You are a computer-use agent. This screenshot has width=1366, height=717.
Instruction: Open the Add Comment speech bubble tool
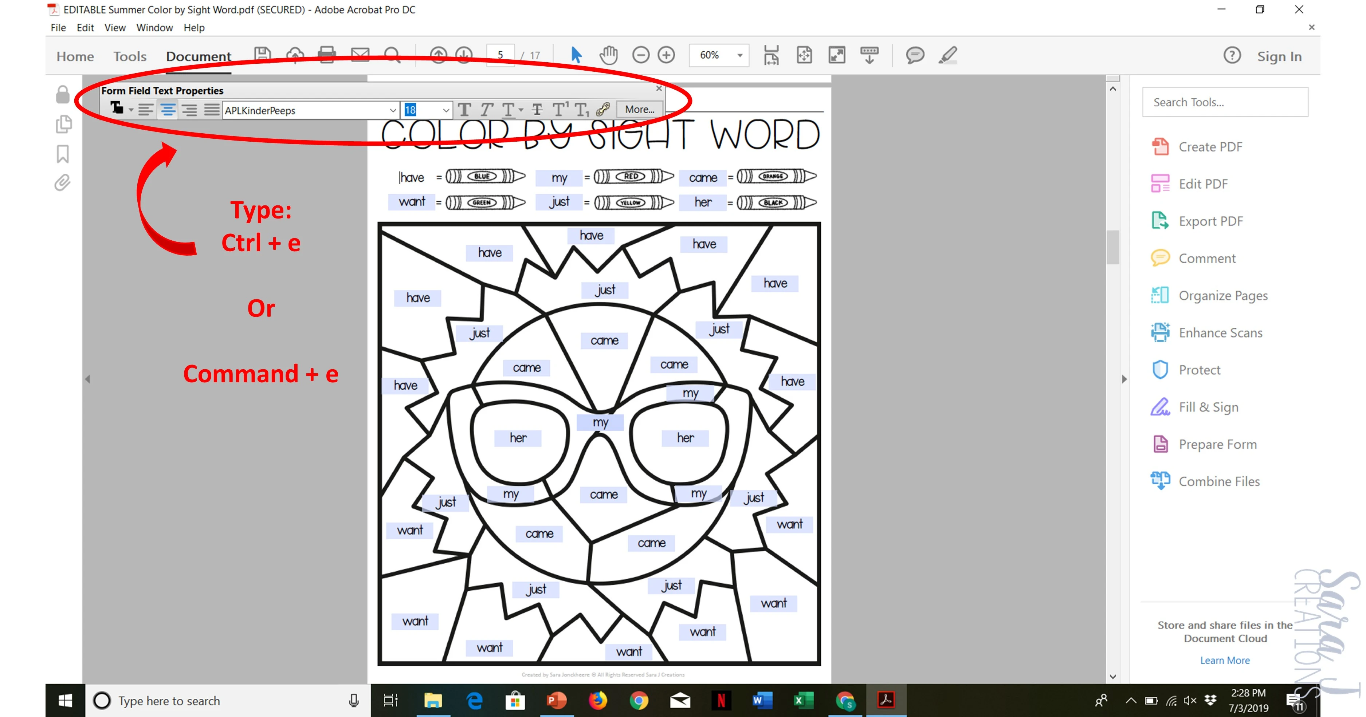pos(915,55)
